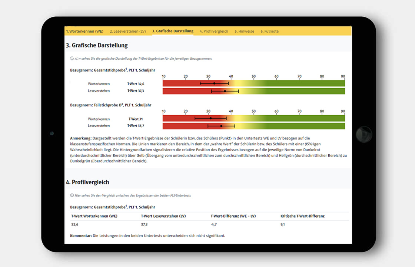Jump to 6. Fußnote tab
This screenshot has height=267, width=415.
(269, 31)
